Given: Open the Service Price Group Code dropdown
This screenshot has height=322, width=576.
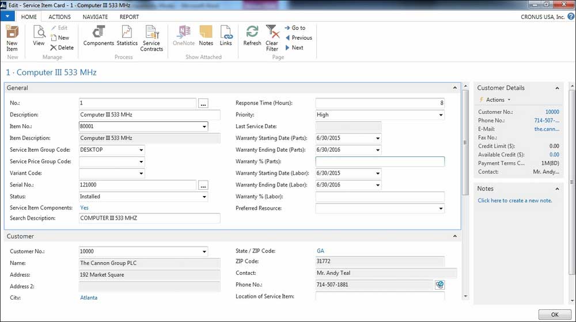Looking at the screenshot, I should (x=141, y=162).
